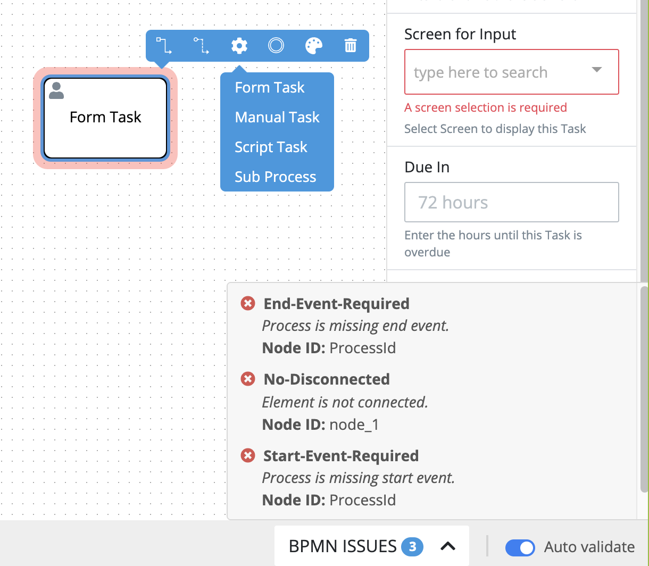Click the error icon beside No-Disconnected
The image size is (649, 566).
[x=248, y=379]
